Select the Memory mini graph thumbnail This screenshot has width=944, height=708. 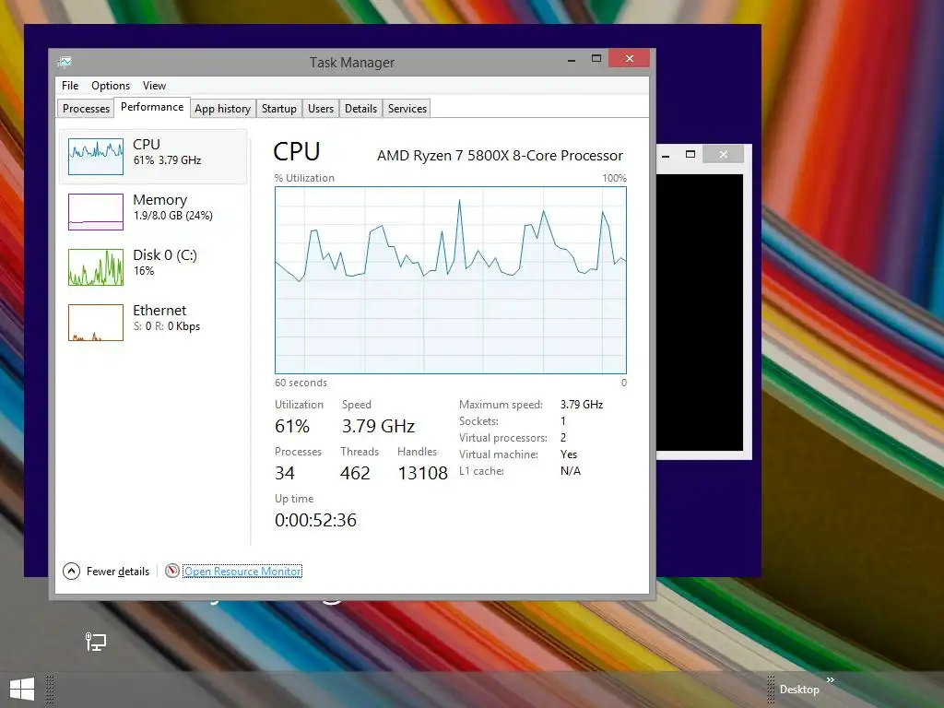pos(96,212)
